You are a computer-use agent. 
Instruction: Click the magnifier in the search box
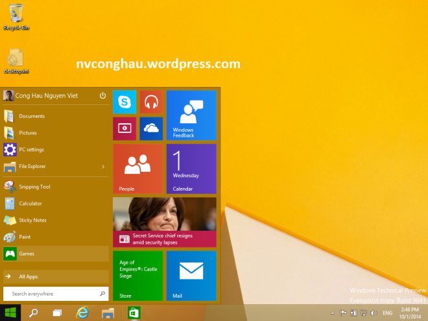[102, 294]
